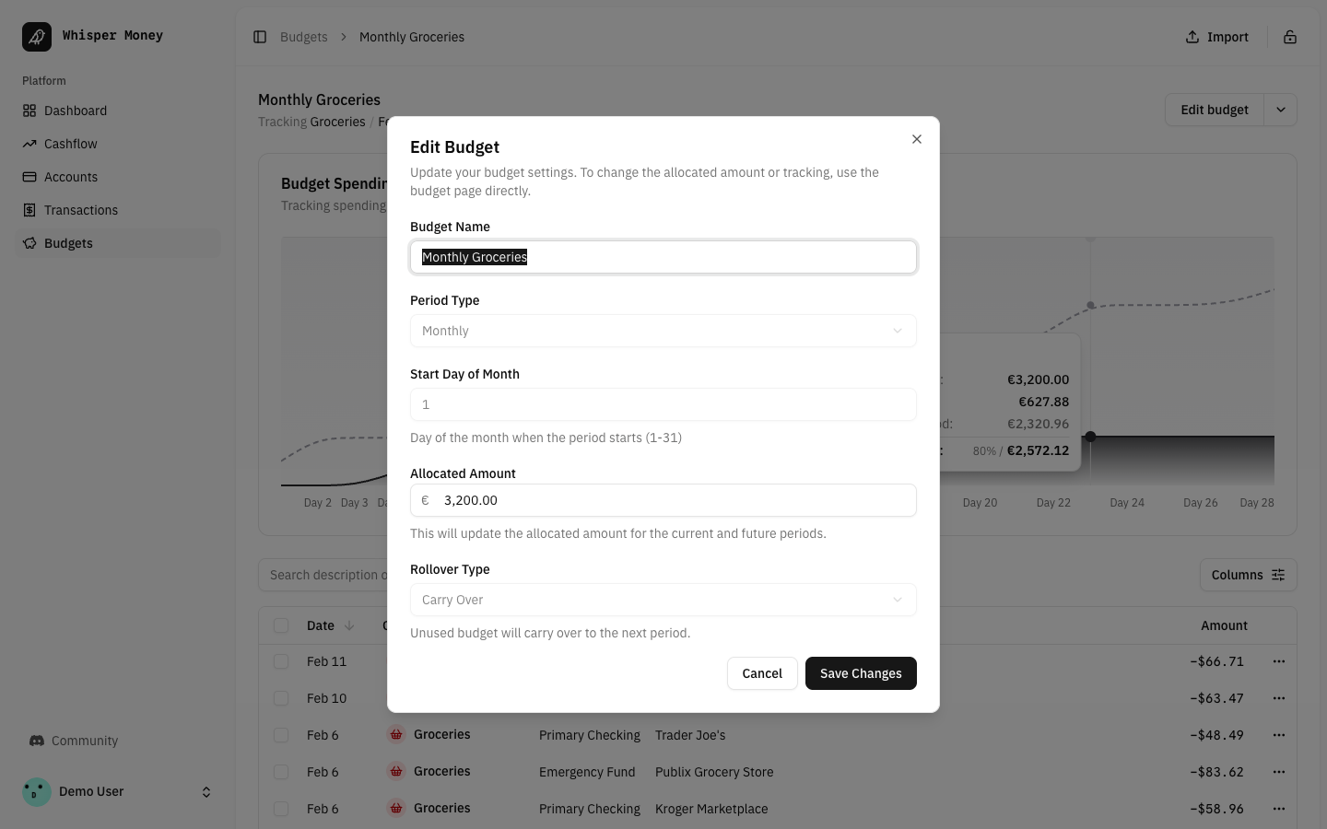The image size is (1327, 829).
Task: Expand the Edit budget split-button chevron
Action: click(1280, 110)
